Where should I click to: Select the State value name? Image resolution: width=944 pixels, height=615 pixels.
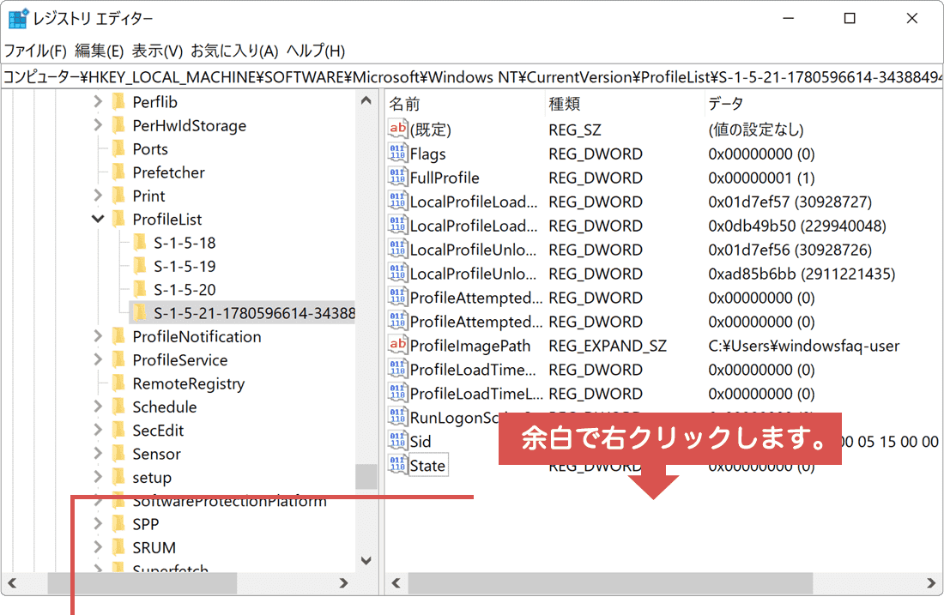click(427, 466)
